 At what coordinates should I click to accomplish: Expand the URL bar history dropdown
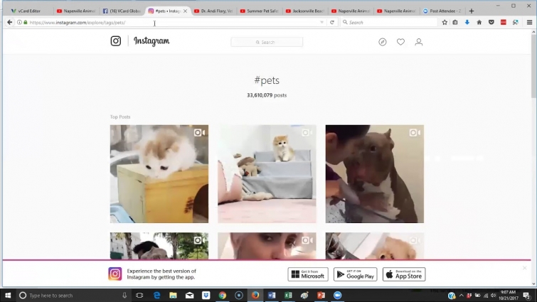(x=321, y=22)
